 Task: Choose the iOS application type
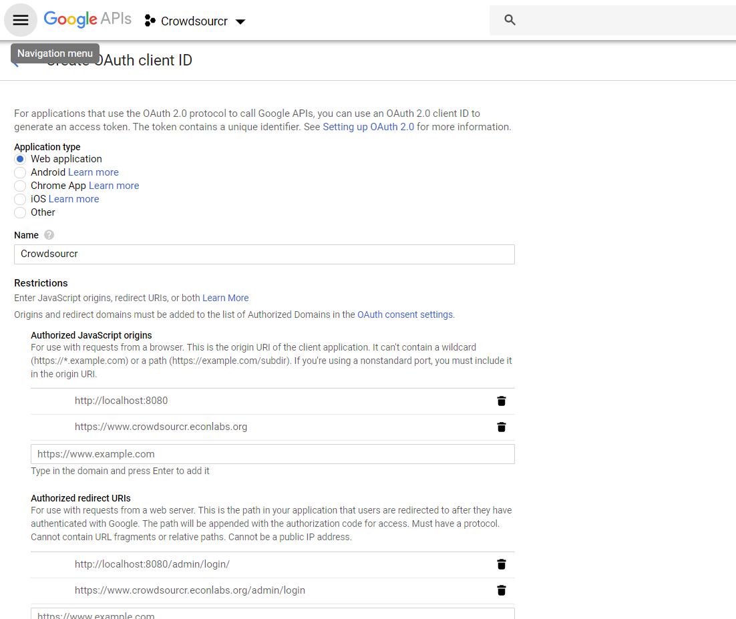tap(20, 199)
